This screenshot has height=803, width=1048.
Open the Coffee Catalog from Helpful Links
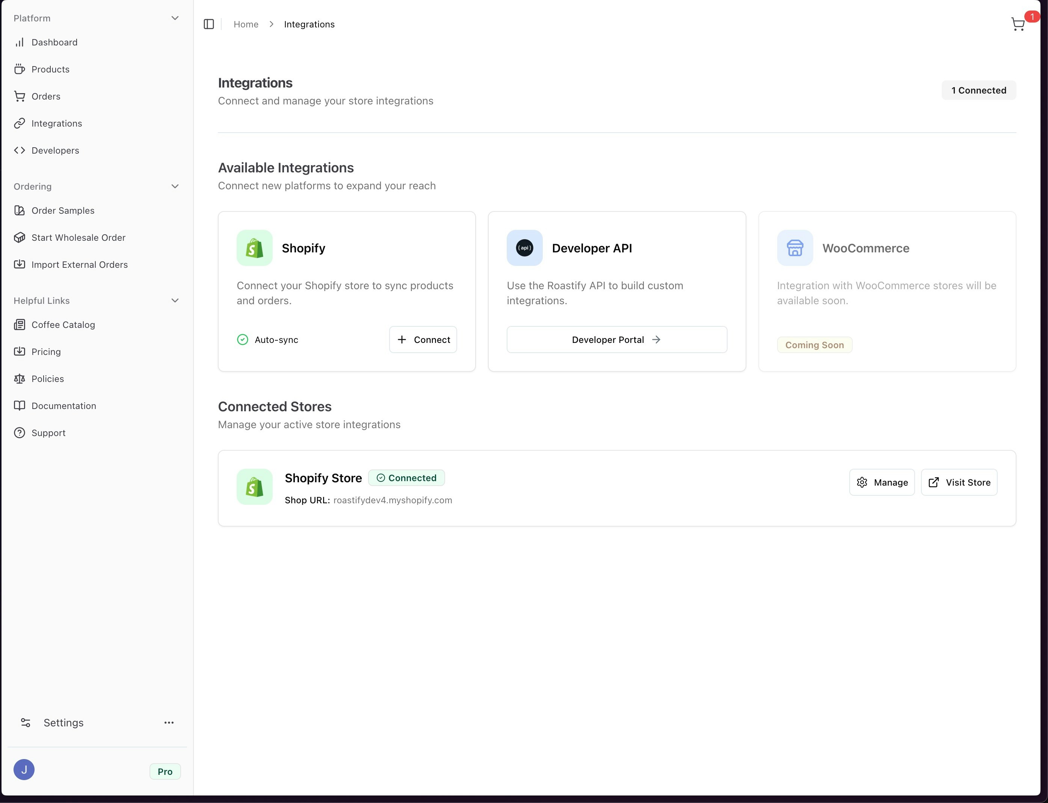coord(63,325)
